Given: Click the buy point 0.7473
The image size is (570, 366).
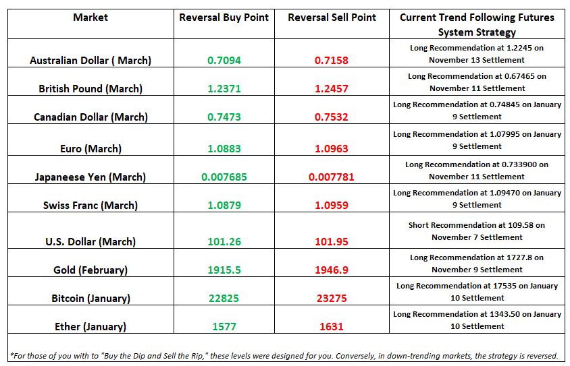Looking at the screenshot, I should (x=224, y=117).
